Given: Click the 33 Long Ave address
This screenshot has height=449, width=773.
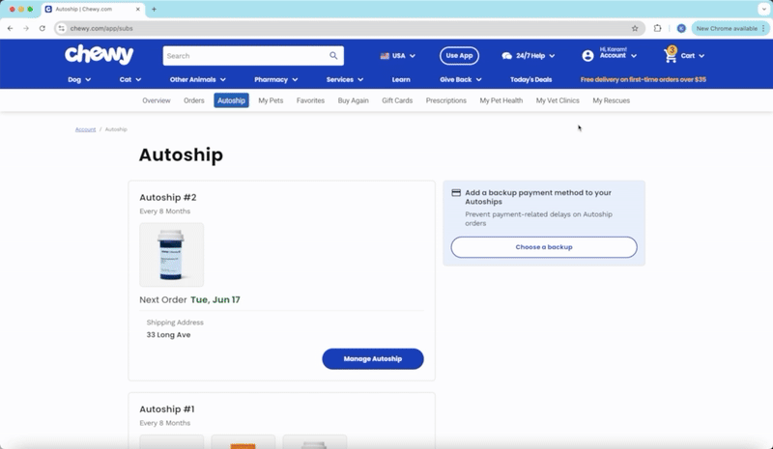Looking at the screenshot, I should [168, 335].
